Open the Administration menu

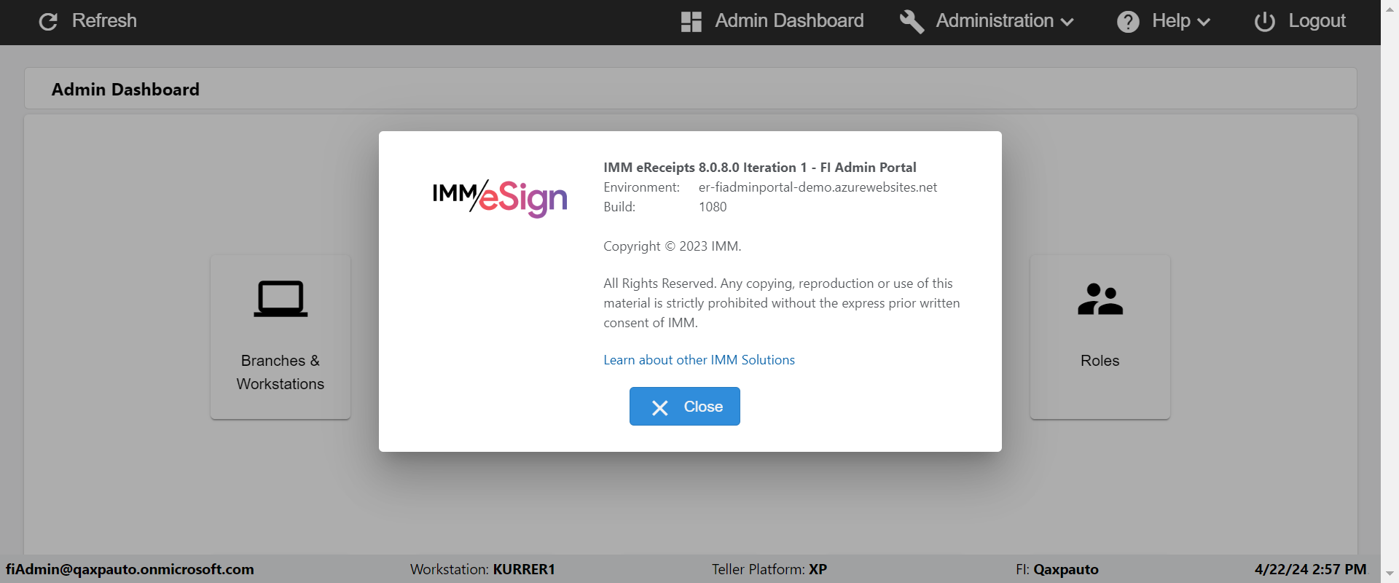click(995, 21)
